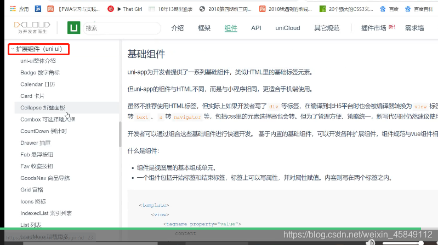Screen dimensions: 438x245
Task: Open Badge 数字角标 in sidebar
Action: tap(40, 73)
